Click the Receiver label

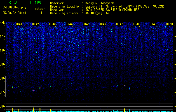pos(57,10)
